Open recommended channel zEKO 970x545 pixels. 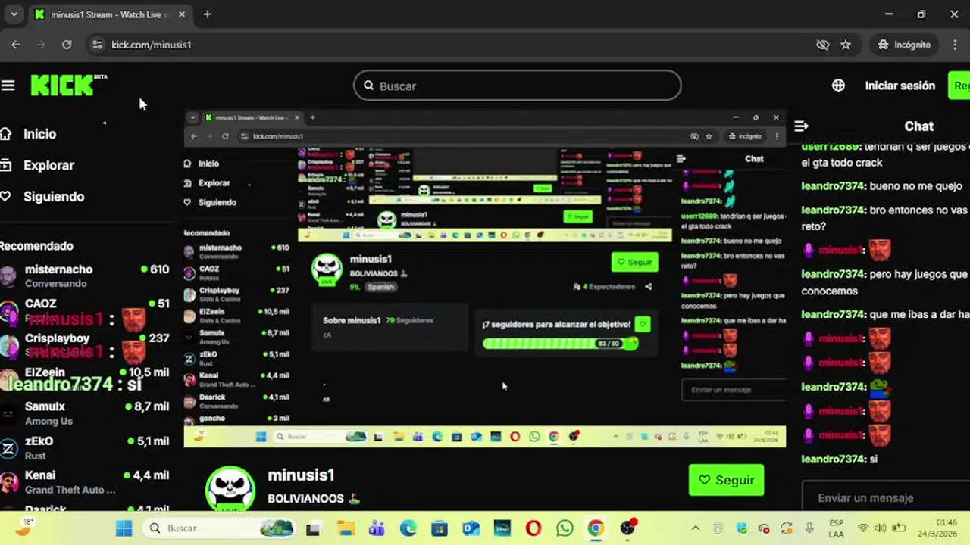coord(85,448)
